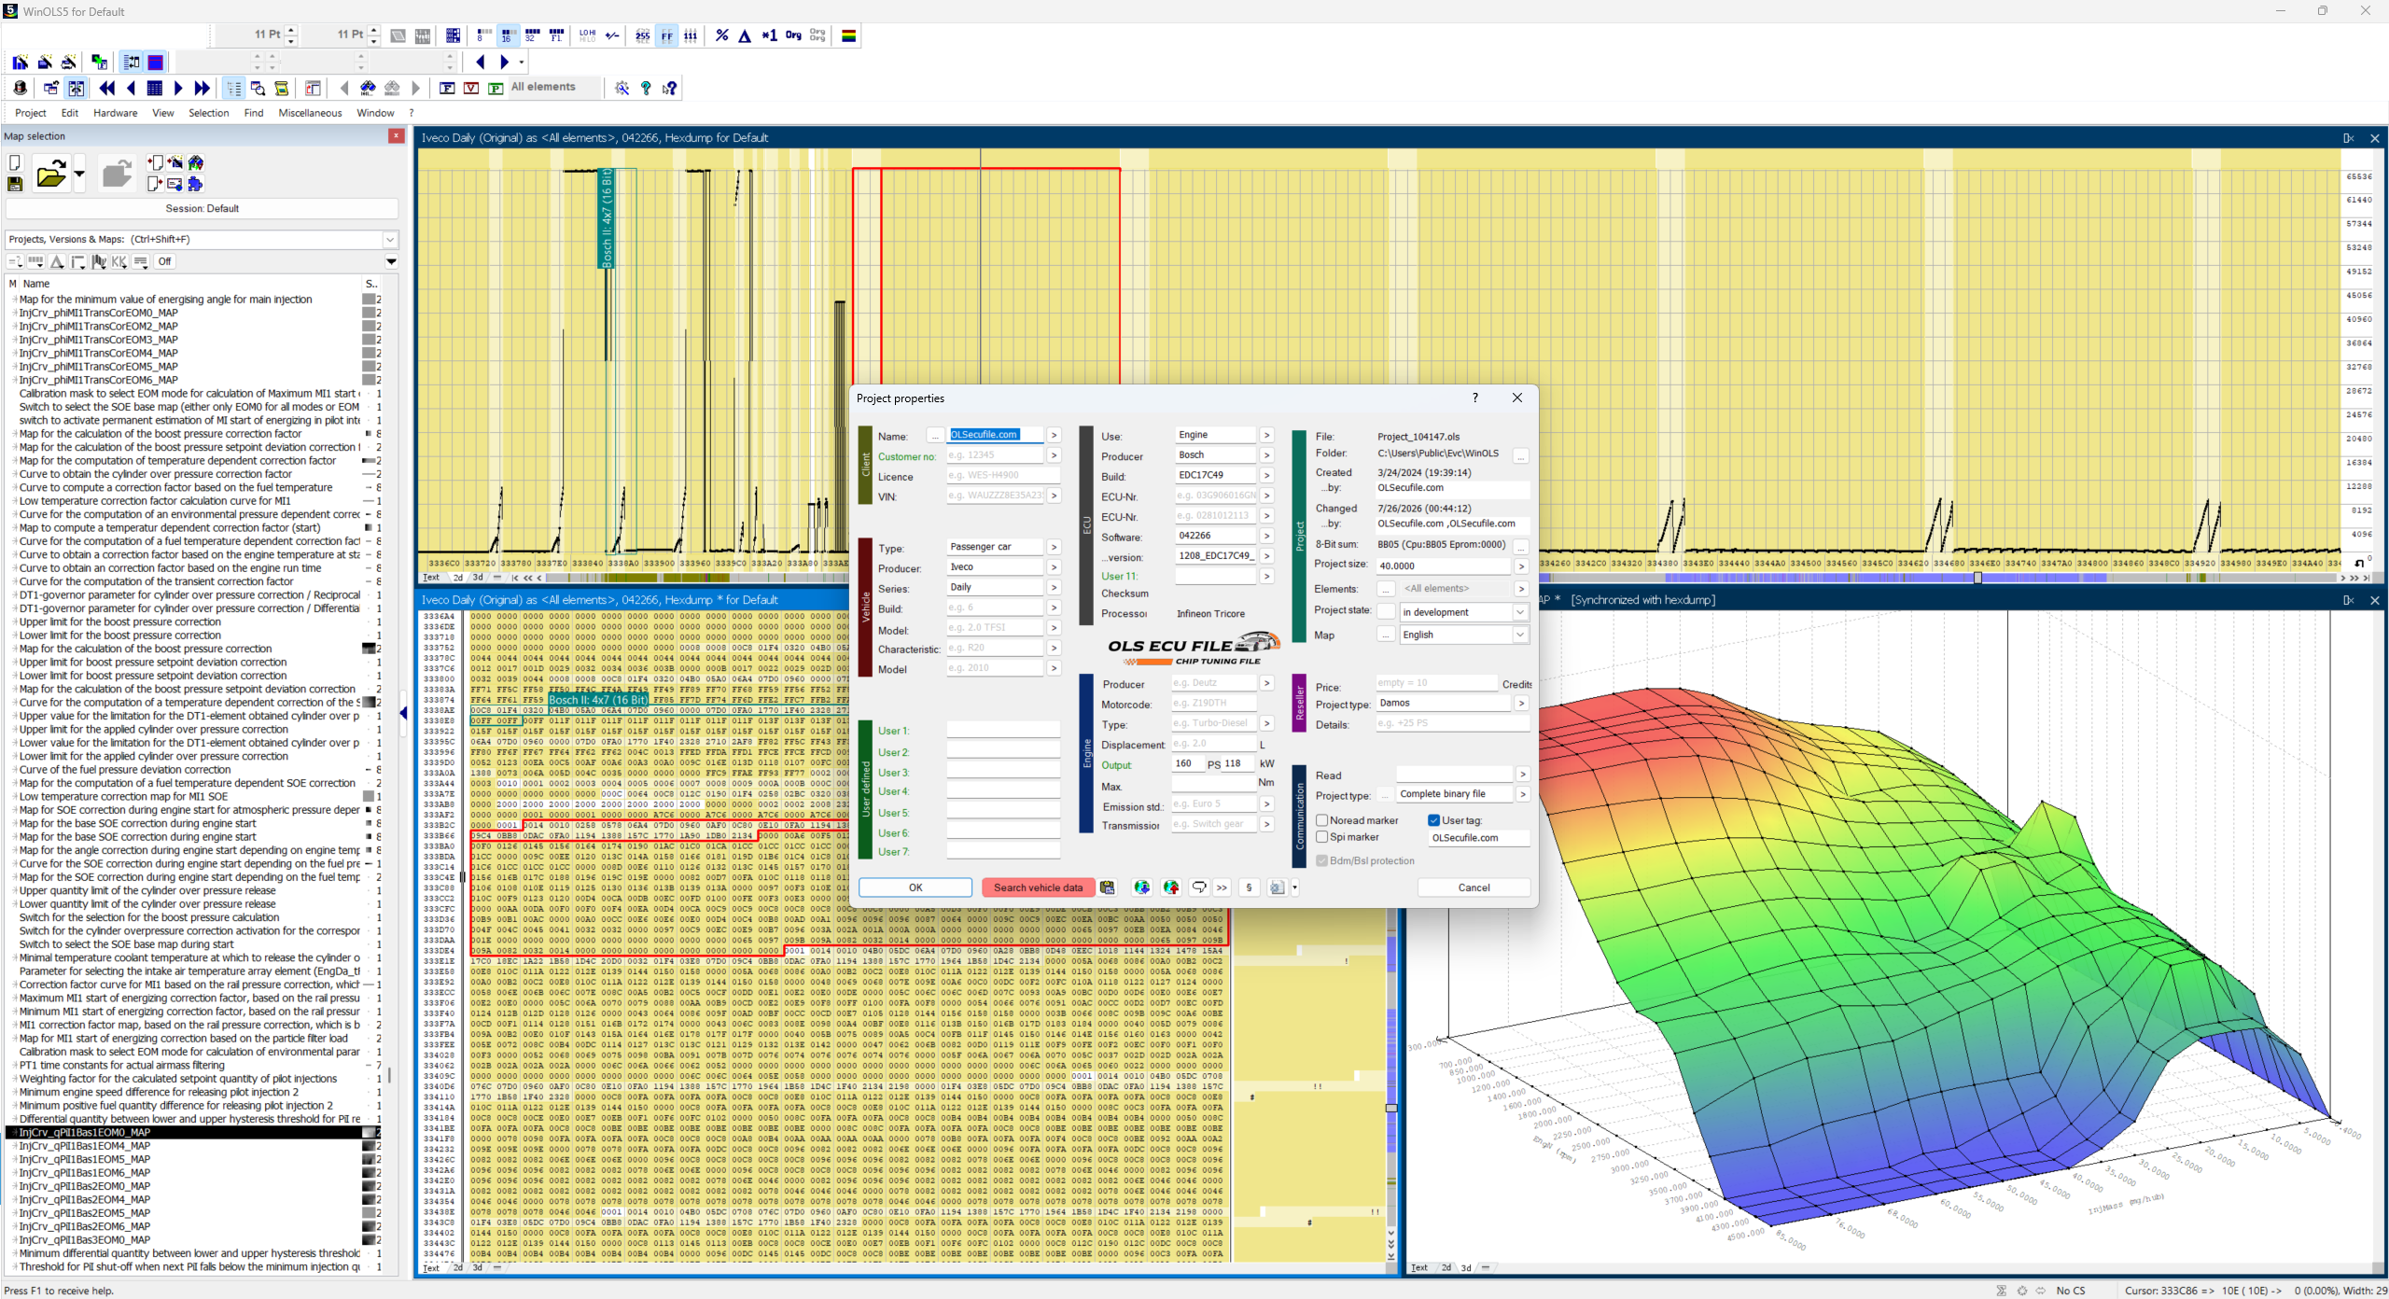
Task: Toggle the blue rectangle view button
Action: click(156, 63)
